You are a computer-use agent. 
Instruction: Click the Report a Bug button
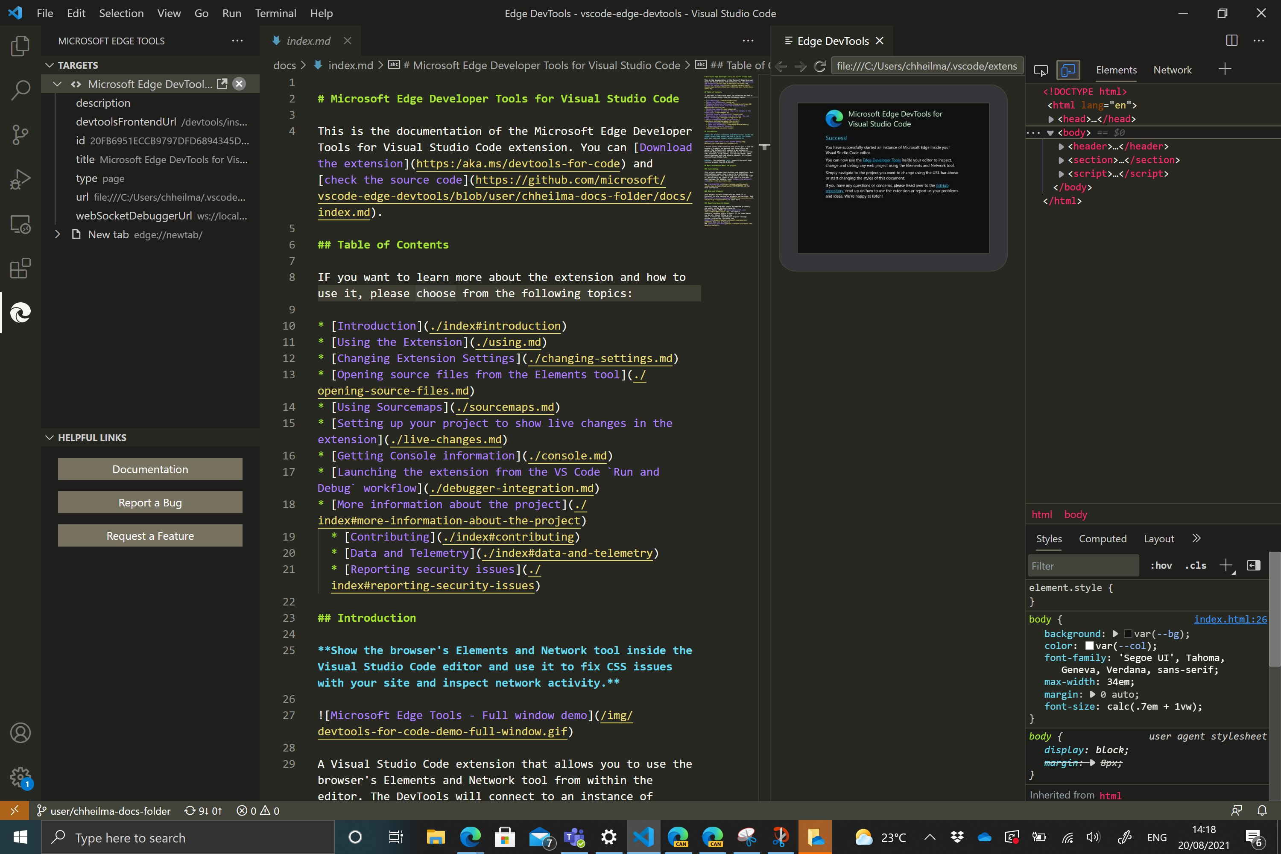click(150, 502)
